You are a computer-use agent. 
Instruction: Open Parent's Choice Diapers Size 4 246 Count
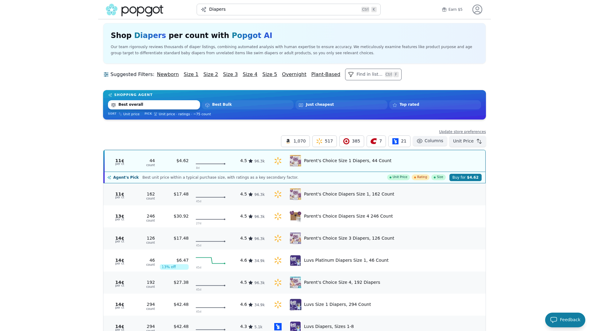click(348, 216)
